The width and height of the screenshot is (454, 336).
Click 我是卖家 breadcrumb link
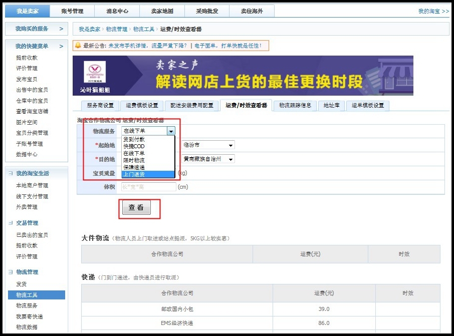(x=90, y=29)
